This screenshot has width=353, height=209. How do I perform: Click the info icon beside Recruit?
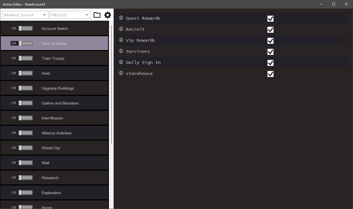pyautogui.click(x=121, y=29)
